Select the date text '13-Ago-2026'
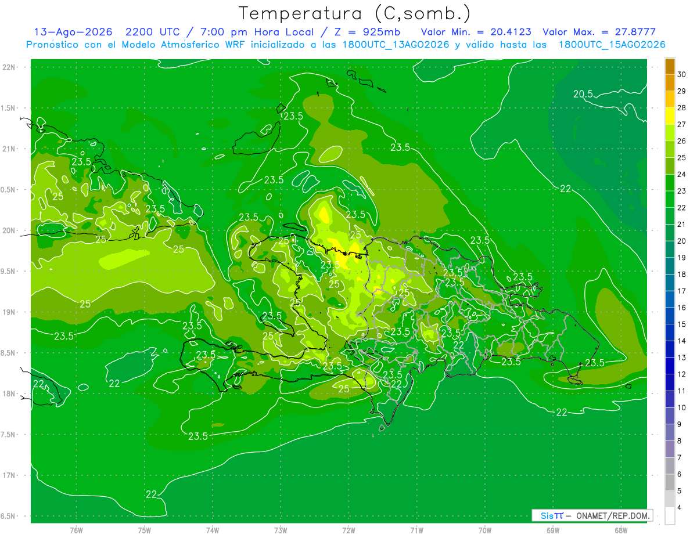The height and width of the screenshot is (538, 697). point(73,32)
